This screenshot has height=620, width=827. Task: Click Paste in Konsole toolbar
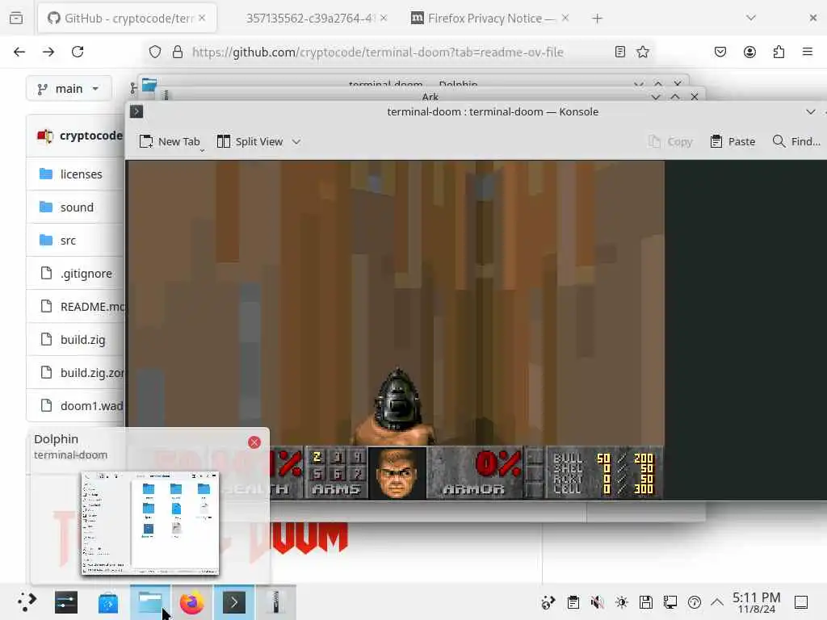pos(733,141)
